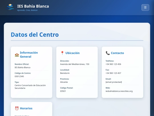Click the school building icon beside Información General
This screenshot has width=154, height=116.
[17, 55]
